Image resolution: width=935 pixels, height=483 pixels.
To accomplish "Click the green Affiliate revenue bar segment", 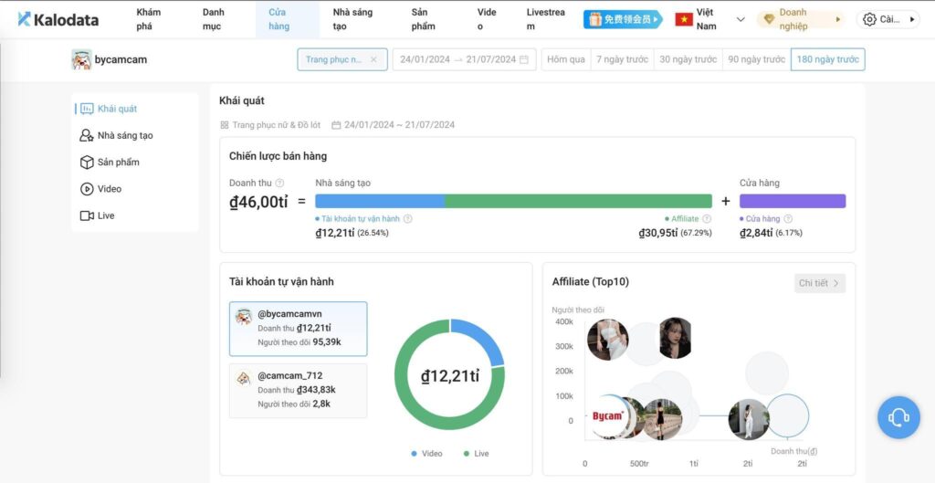I will click(x=578, y=201).
